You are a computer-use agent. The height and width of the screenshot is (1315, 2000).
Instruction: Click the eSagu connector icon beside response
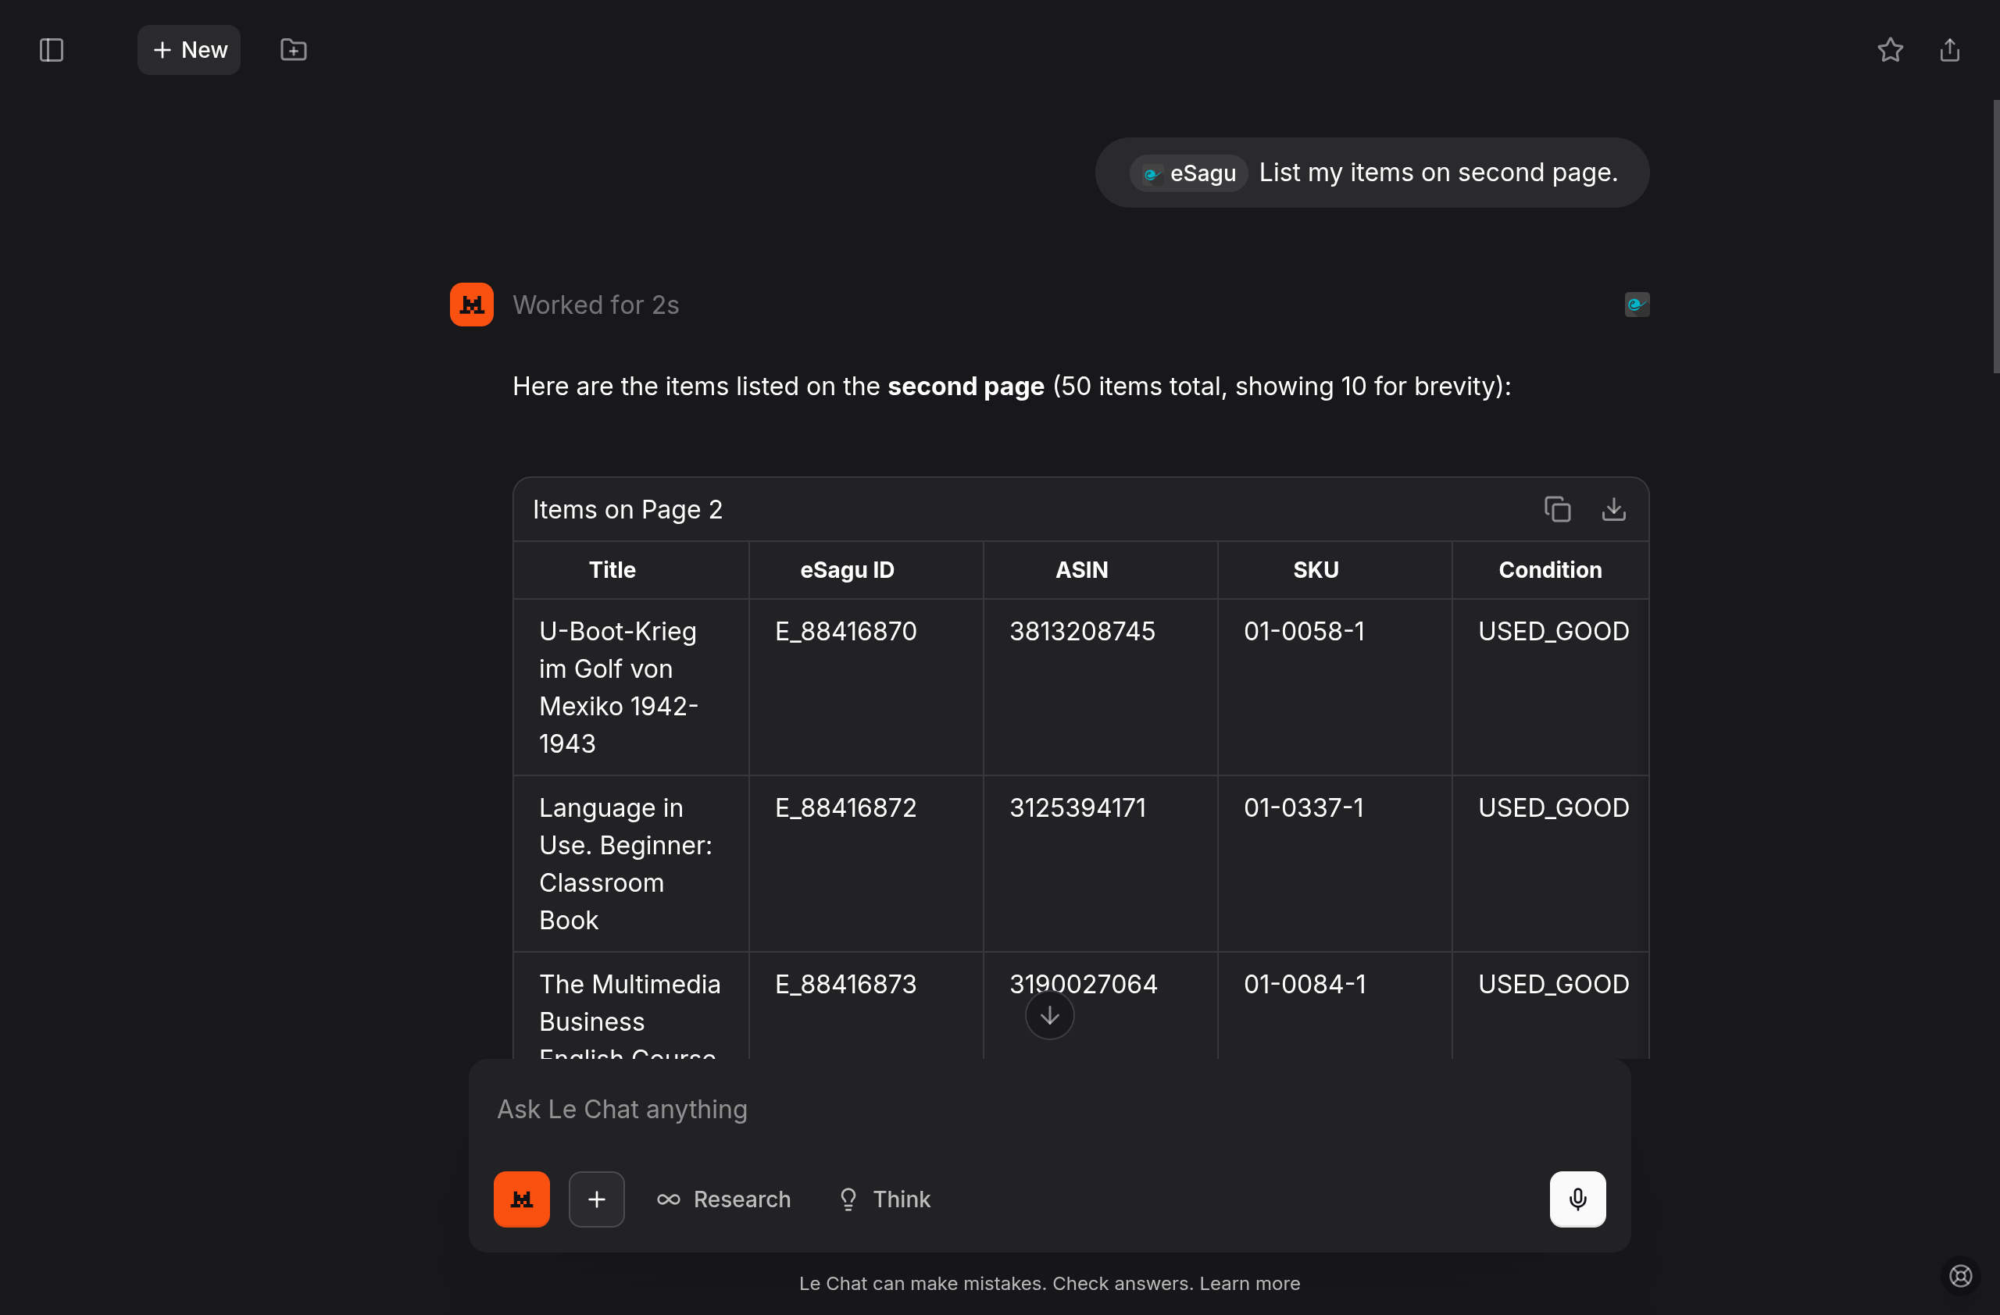click(1636, 305)
